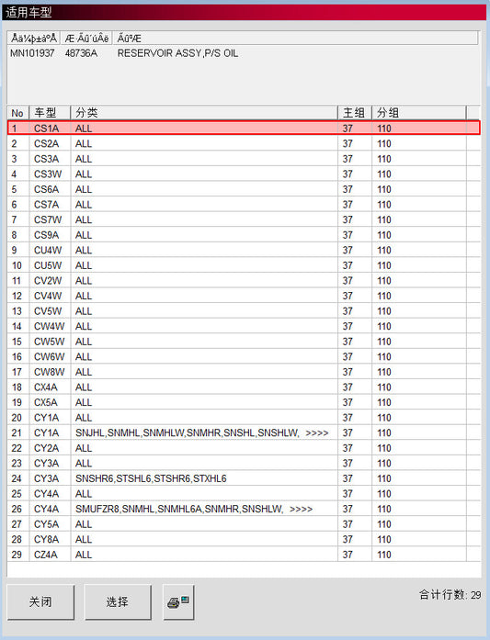Expand >>>> in row 21 CY1A classification
The width and height of the screenshot is (490, 640).
click(x=317, y=432)
